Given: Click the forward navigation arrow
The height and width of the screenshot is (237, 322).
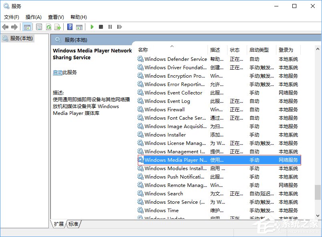Looking at the screenshot, I should [14, 27].
